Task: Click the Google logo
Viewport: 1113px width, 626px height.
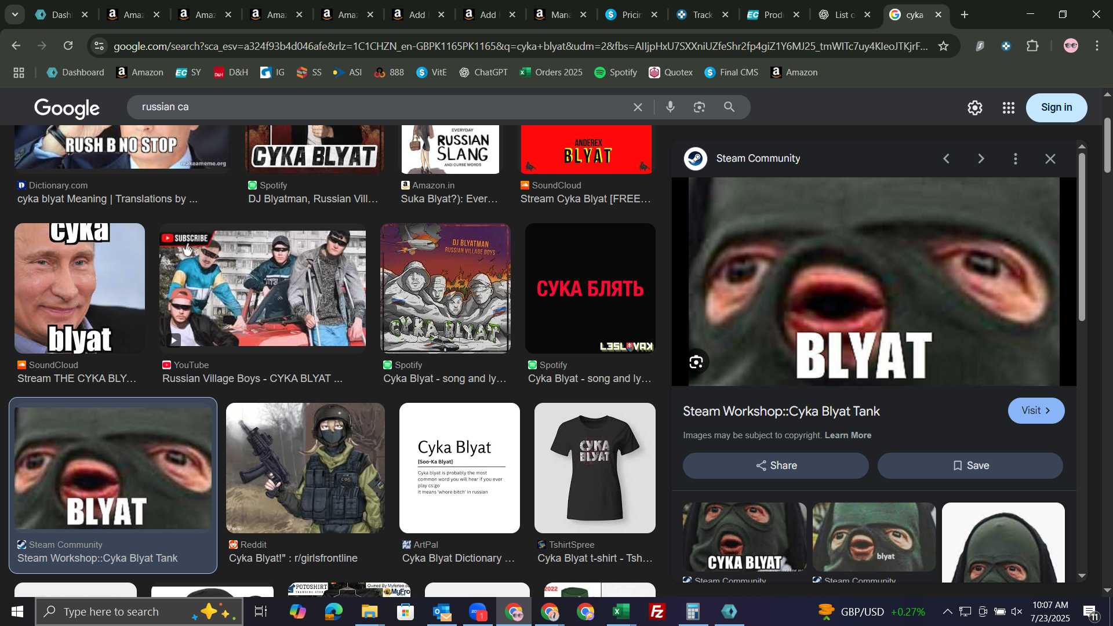Action: [67, 108]
